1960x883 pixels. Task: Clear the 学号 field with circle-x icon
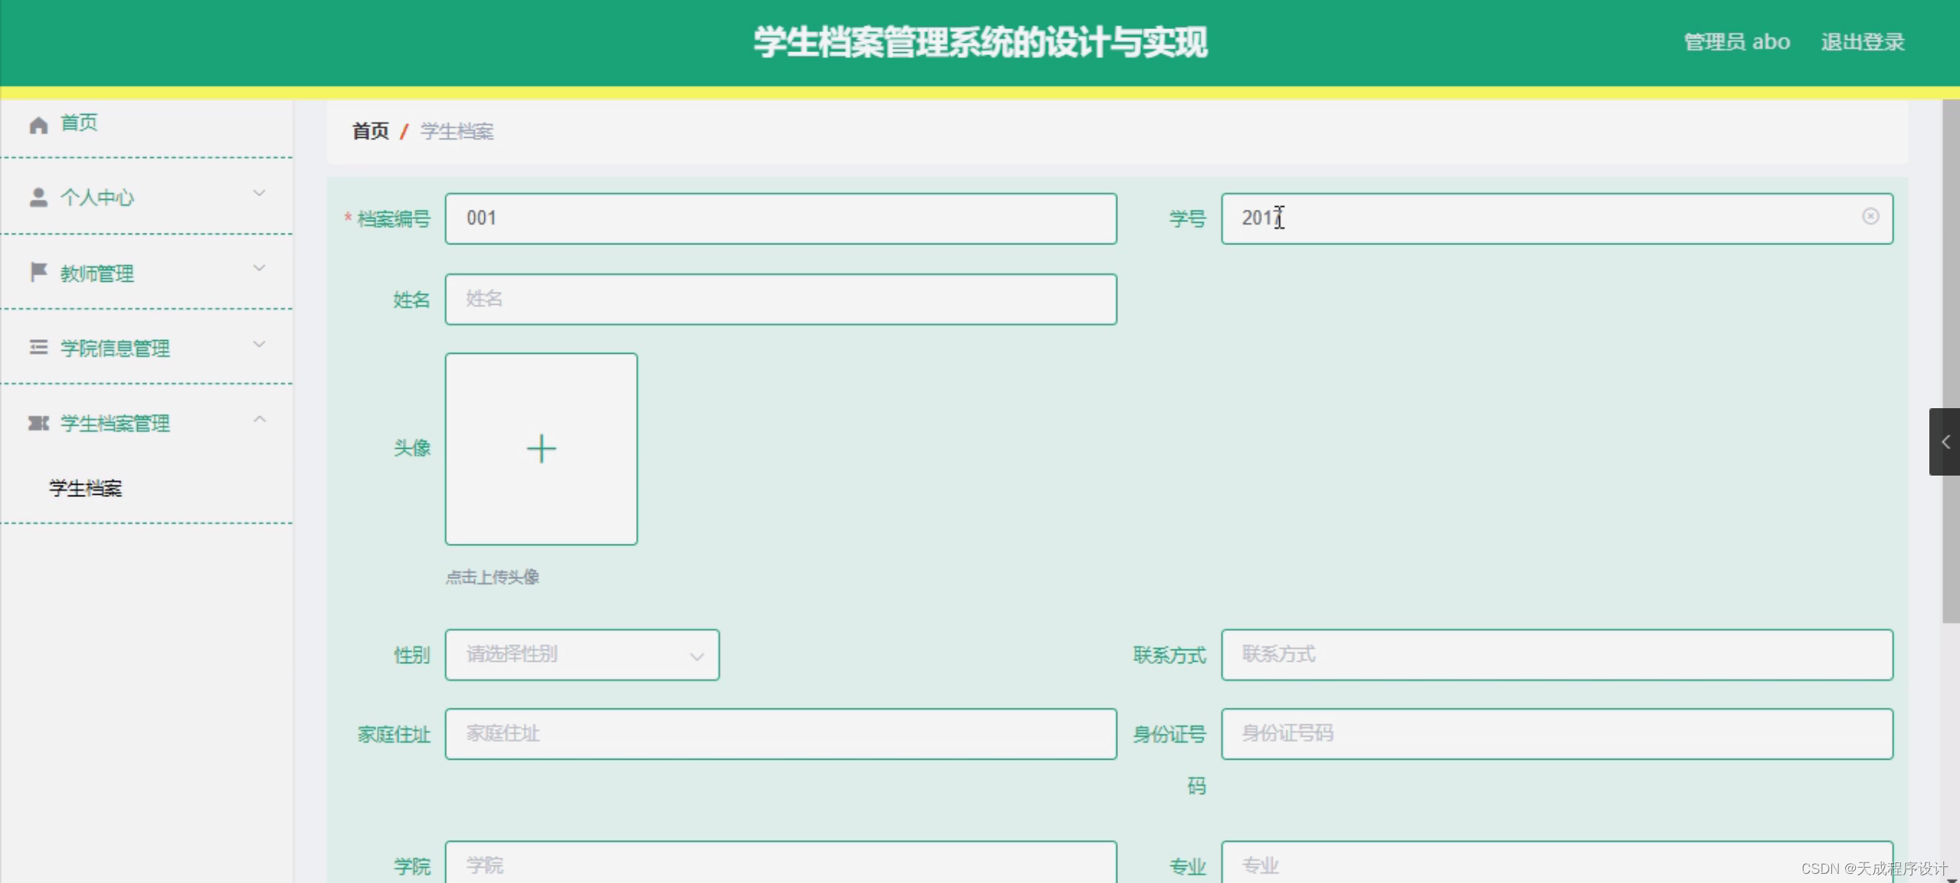point(1870,217)
